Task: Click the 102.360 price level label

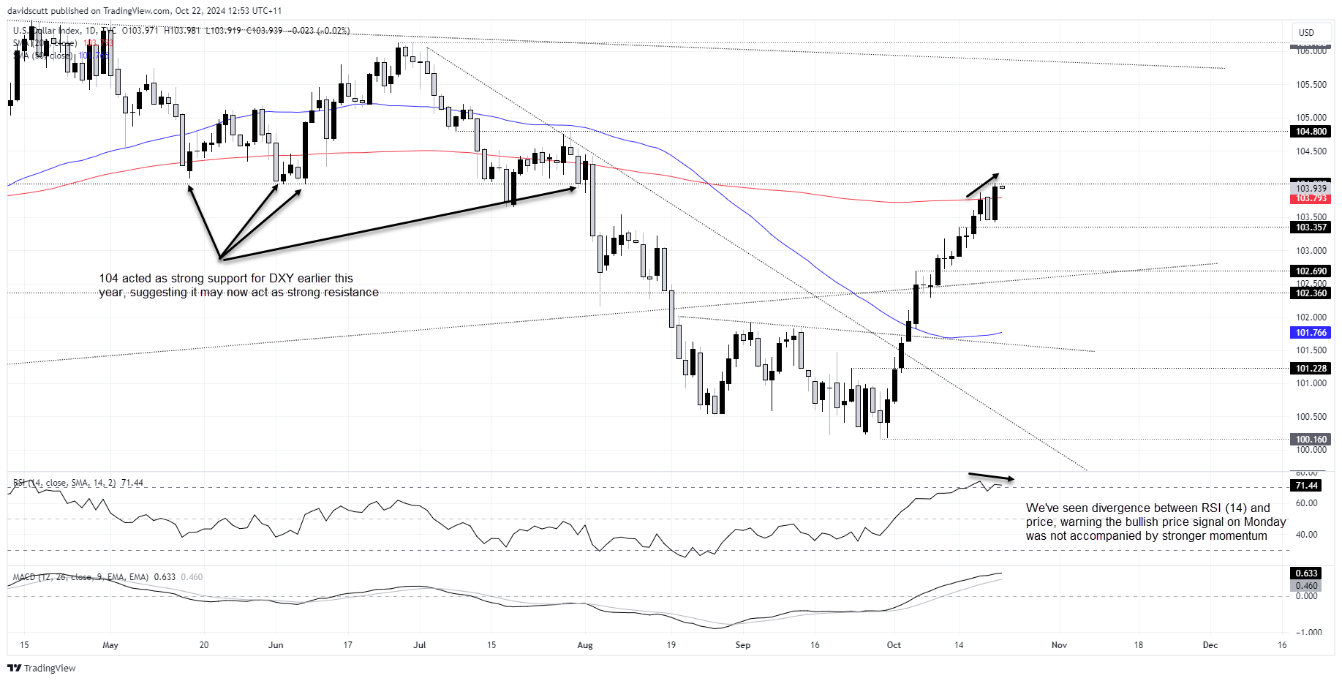Action: coord(1311,293)
